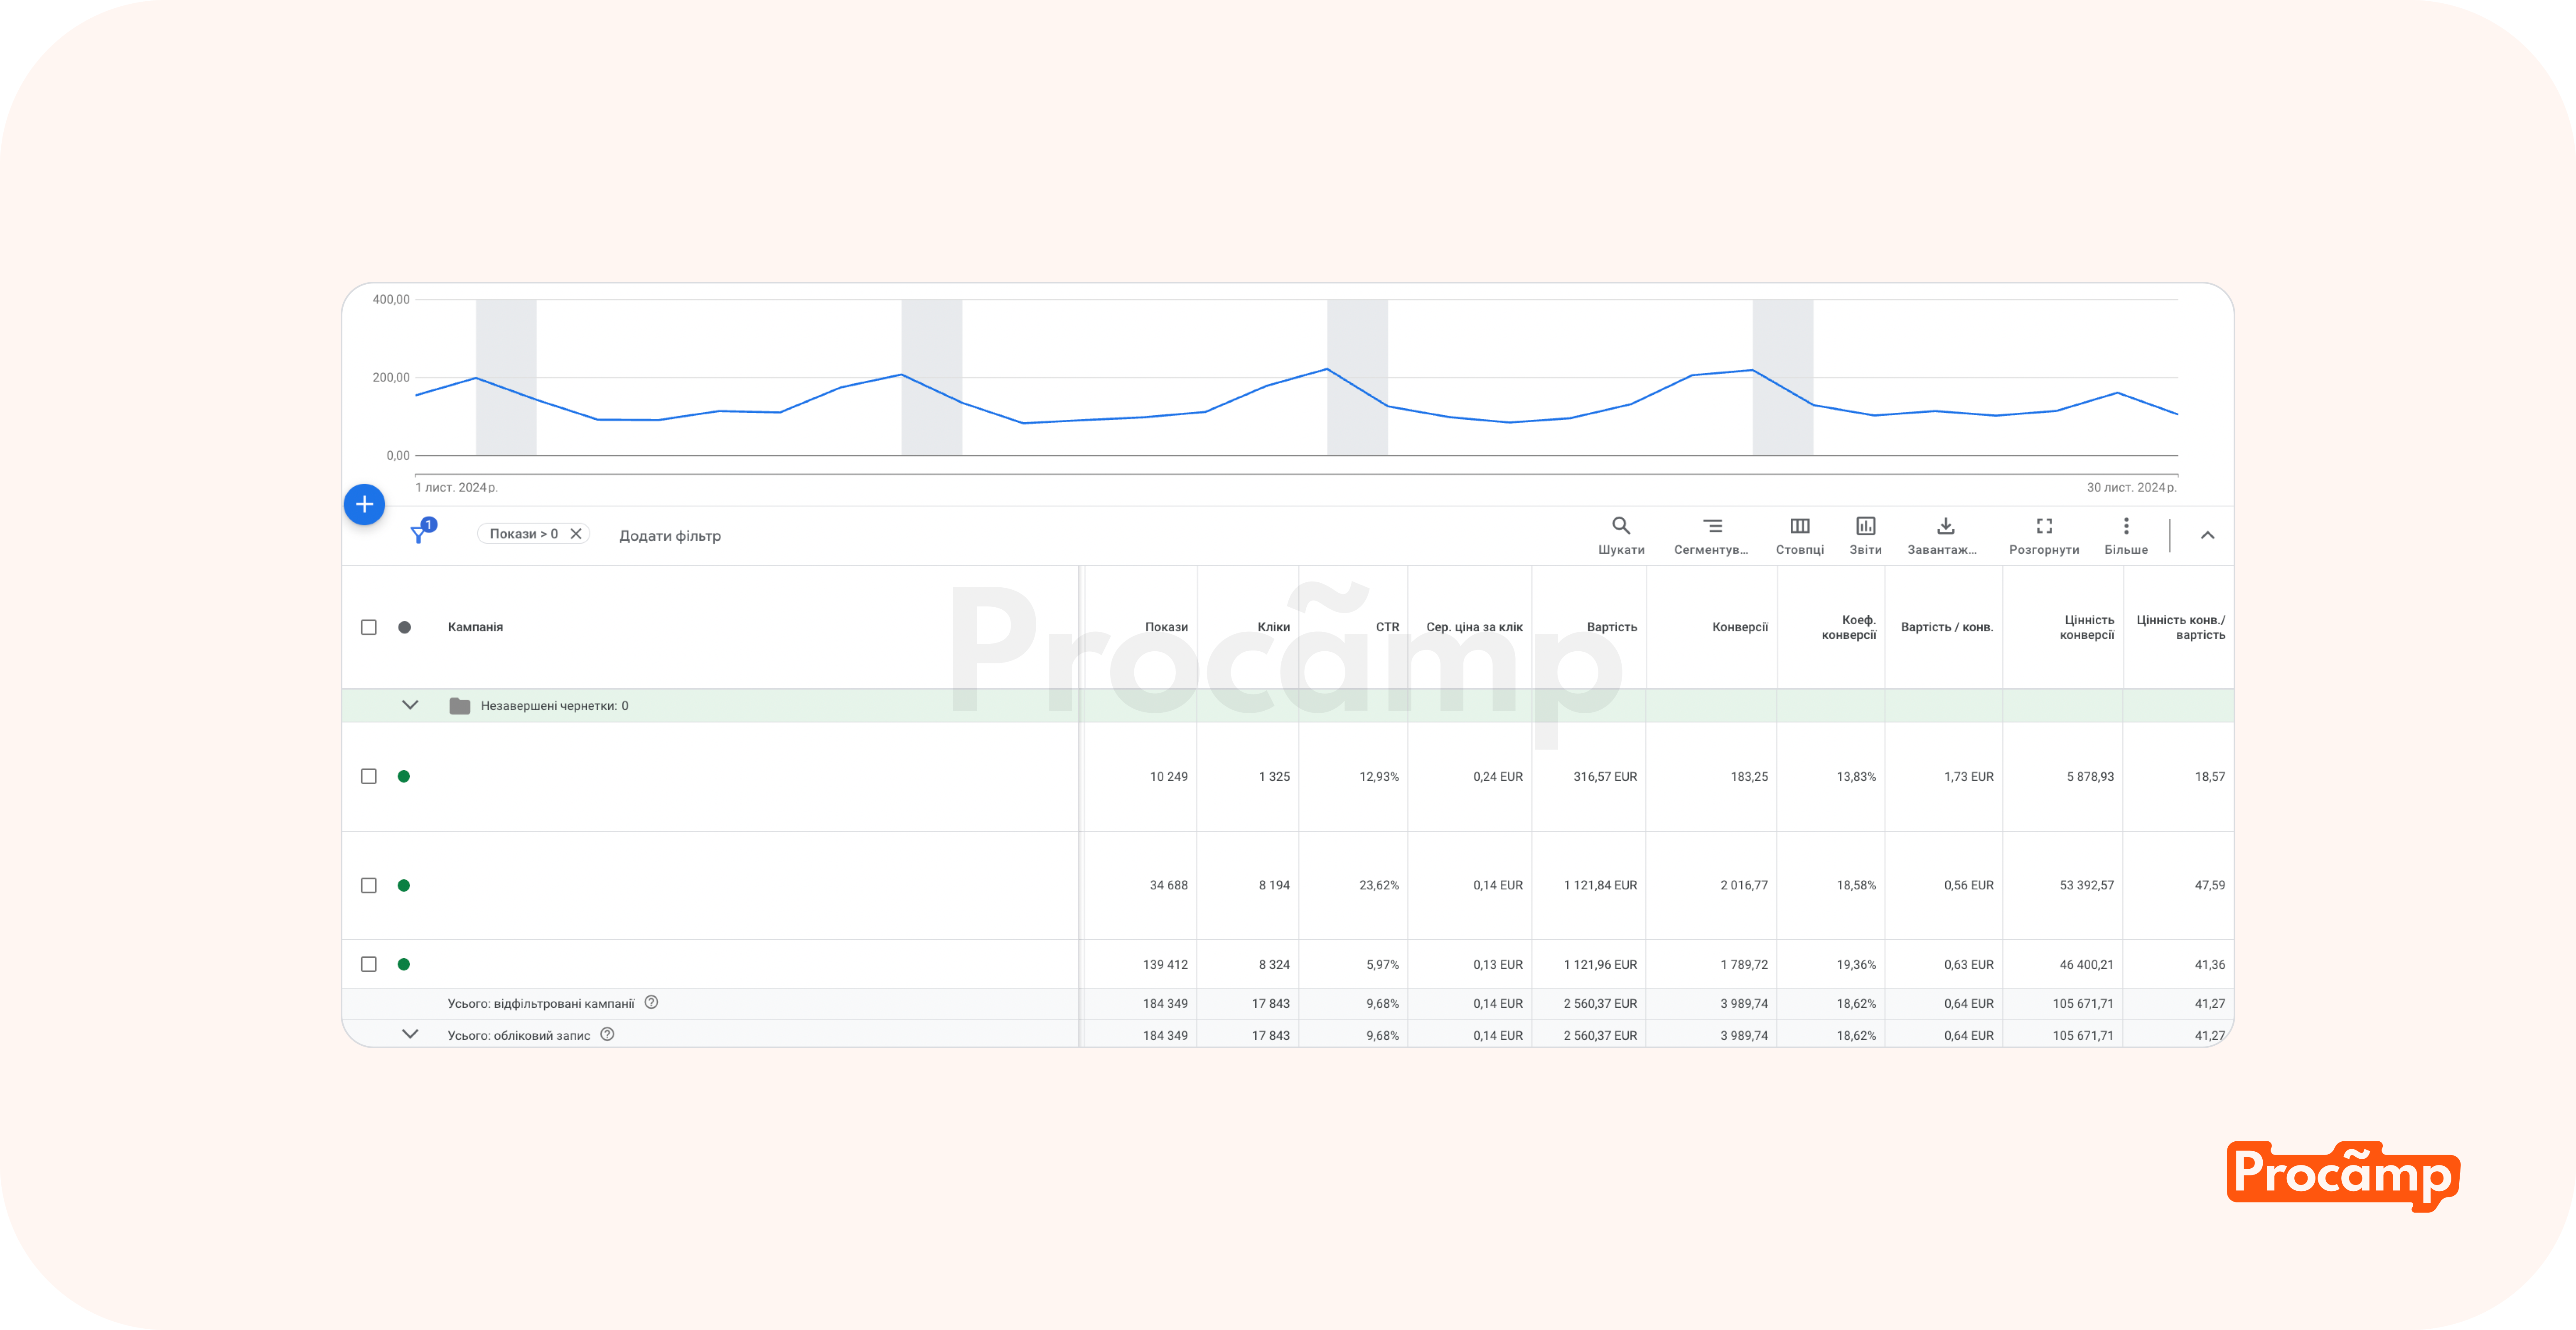Open the Стовпці columns icon
Viewport: 2576px width, 1330px height.
(1799, 526)
